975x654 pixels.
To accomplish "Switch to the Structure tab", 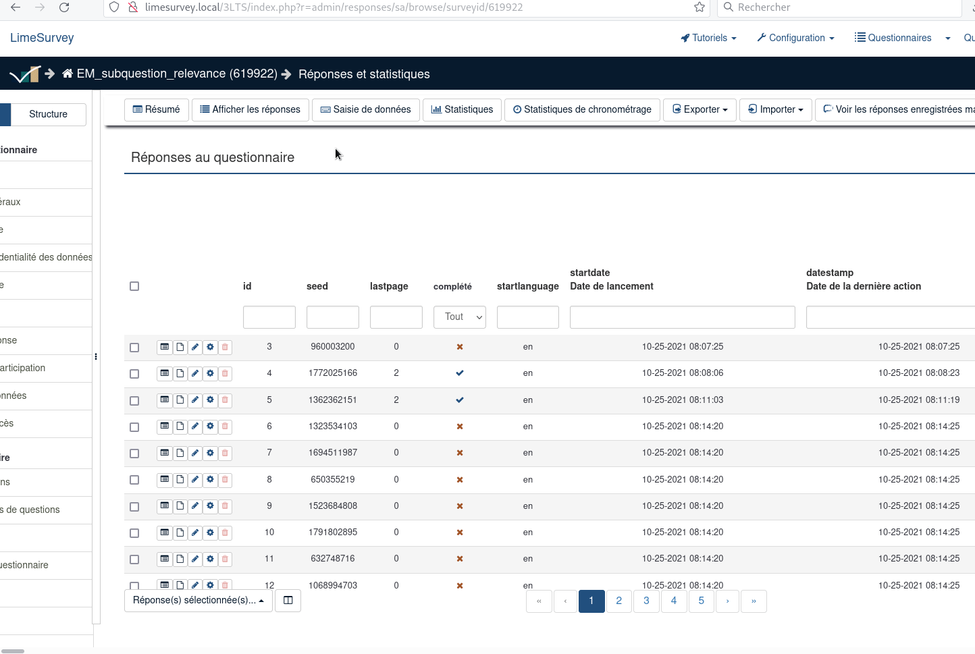I will (x=48, y=114).
